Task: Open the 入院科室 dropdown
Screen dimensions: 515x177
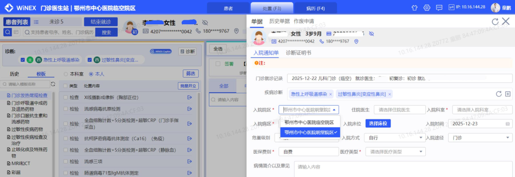Action: 482,110
